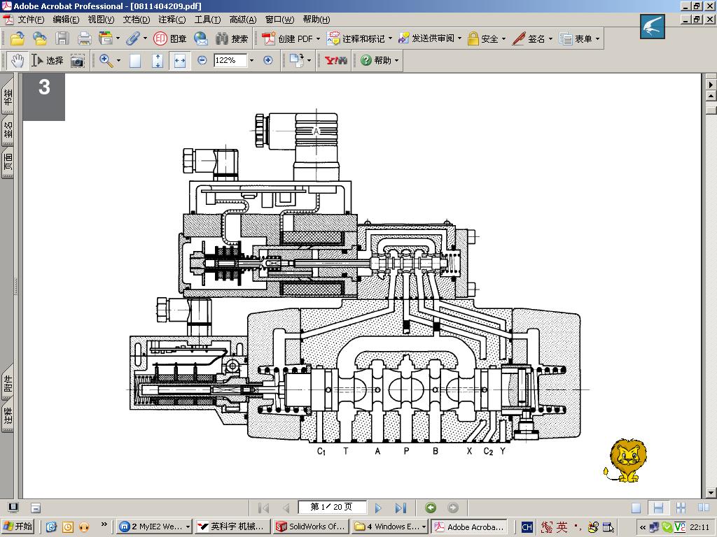Click the paperclip Attach file icon
Screen dimensions: 717x537
coord(133,38)
